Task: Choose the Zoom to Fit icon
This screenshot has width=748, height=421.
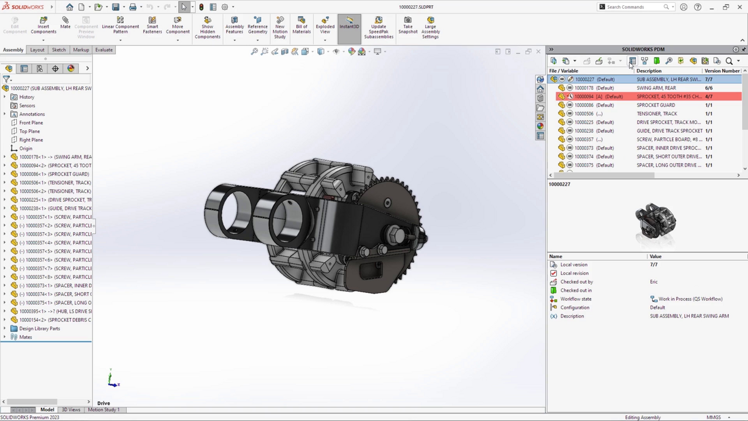Action: [255, 51]
